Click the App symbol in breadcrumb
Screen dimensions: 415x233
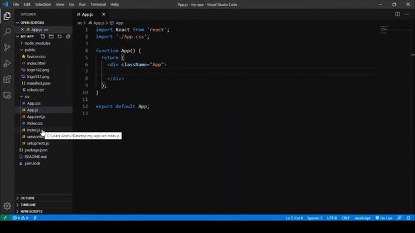[x=117, y=23]
